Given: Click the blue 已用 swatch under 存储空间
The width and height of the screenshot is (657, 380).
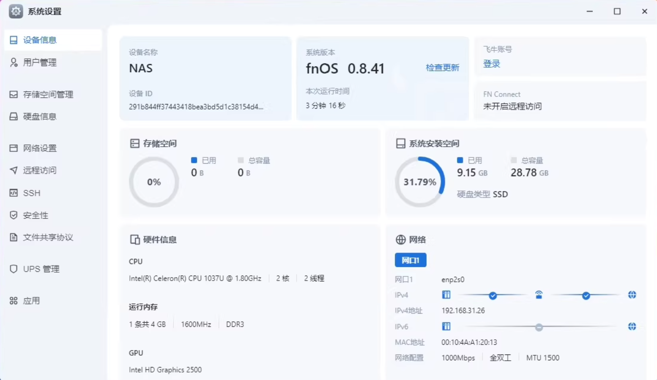Looking at the screenshot, I should point(194,160).
